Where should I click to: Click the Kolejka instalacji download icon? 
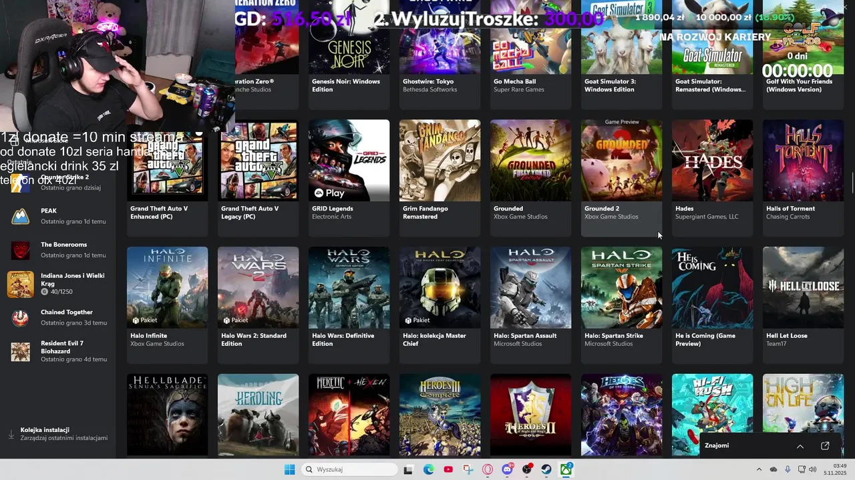pyautogui.click(x=11, y=434)
